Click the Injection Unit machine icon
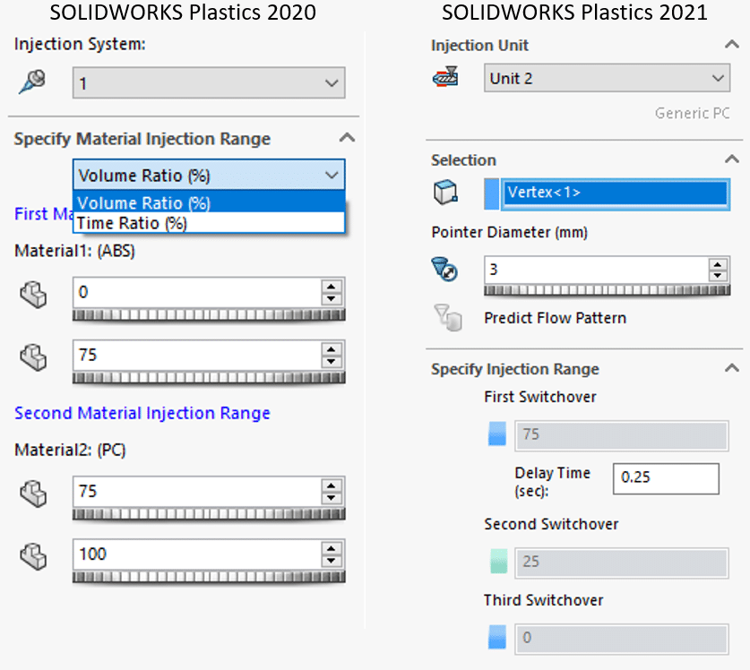Image resolution: width=750 pixels, height=670 pixels. pyautogui.click(x=445, y=77)
